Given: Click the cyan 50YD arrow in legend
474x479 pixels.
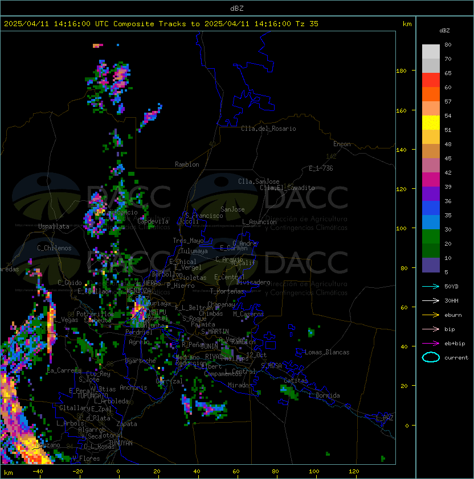Looking at the screenshot, I should point(431,286).
